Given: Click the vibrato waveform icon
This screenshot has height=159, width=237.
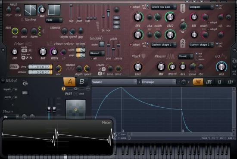Looking at the screenshot, I should click(70, 69).
